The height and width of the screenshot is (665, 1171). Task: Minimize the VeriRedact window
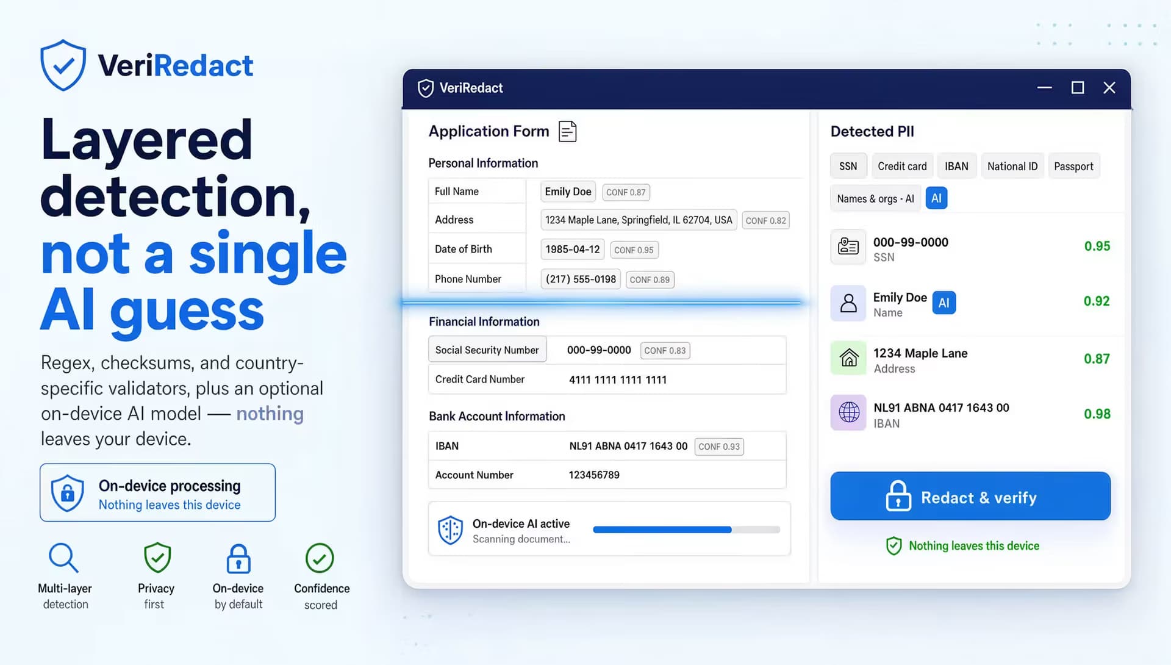[1045, 88]
